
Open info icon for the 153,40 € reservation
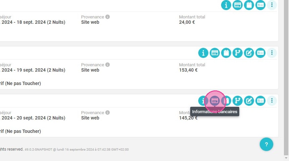(x=203, y=53)
